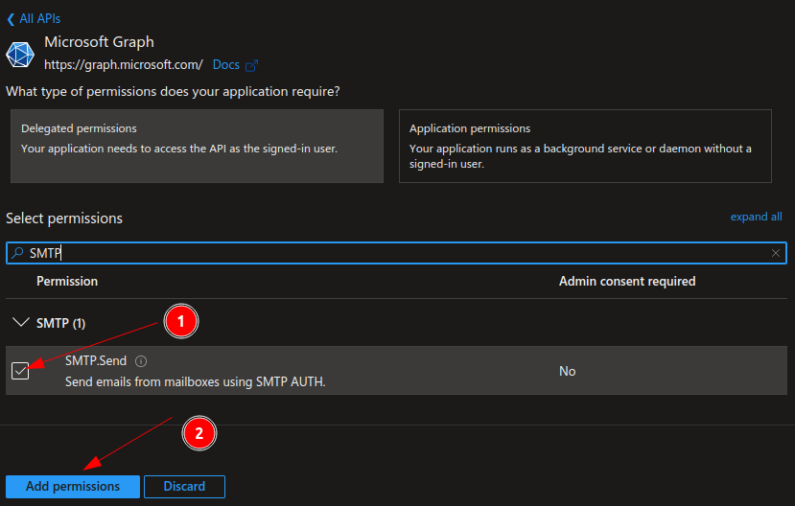795x506 pixels.
Task: Click the Add permissions button
Action: tap(73, 486)
